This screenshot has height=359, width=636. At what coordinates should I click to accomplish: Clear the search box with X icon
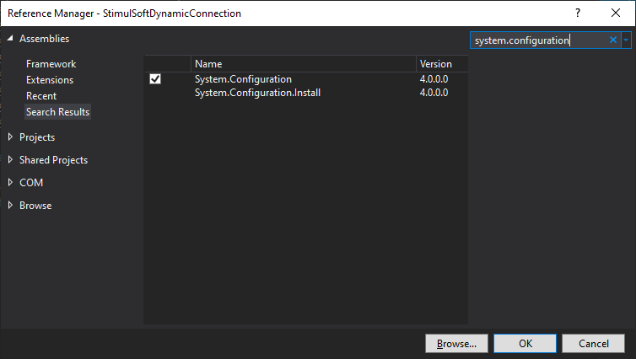(613, 40)
